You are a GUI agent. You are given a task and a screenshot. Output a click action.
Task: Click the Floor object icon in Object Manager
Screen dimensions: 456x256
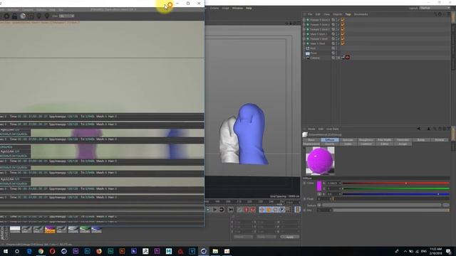point(308,53)
